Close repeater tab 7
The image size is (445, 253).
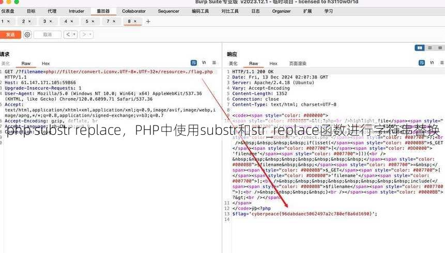click(x=114, y=21)
